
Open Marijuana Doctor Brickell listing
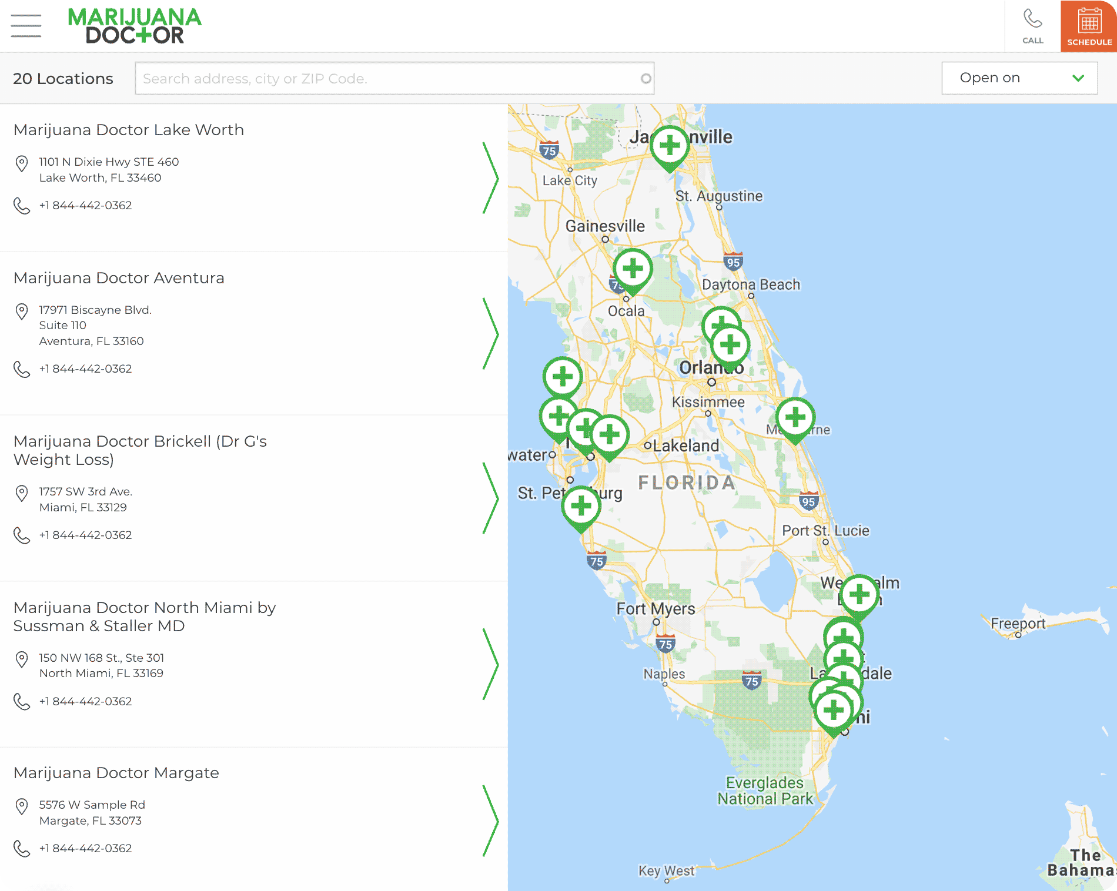coord(140,450)
